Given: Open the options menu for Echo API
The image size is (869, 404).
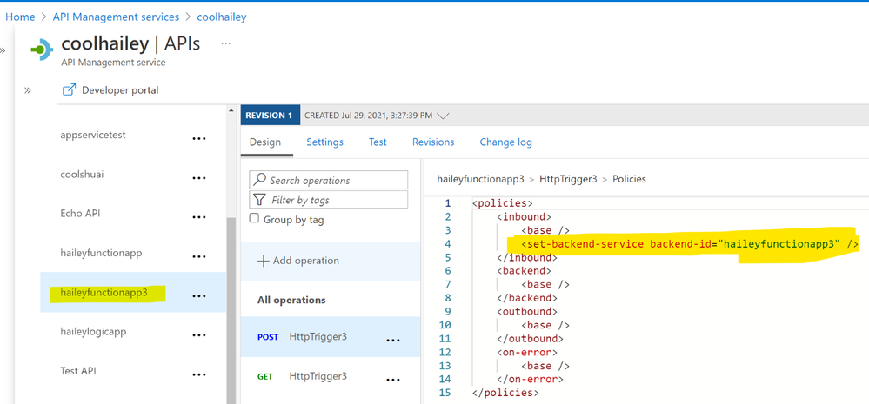Looking at the screenshot, I should pyautogui.click(x=199, y=217).
